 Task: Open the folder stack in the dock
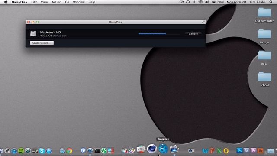coord(271,151)
